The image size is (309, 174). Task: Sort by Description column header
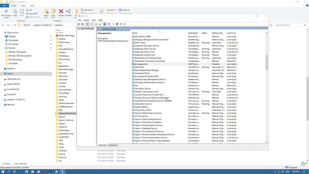193,33
